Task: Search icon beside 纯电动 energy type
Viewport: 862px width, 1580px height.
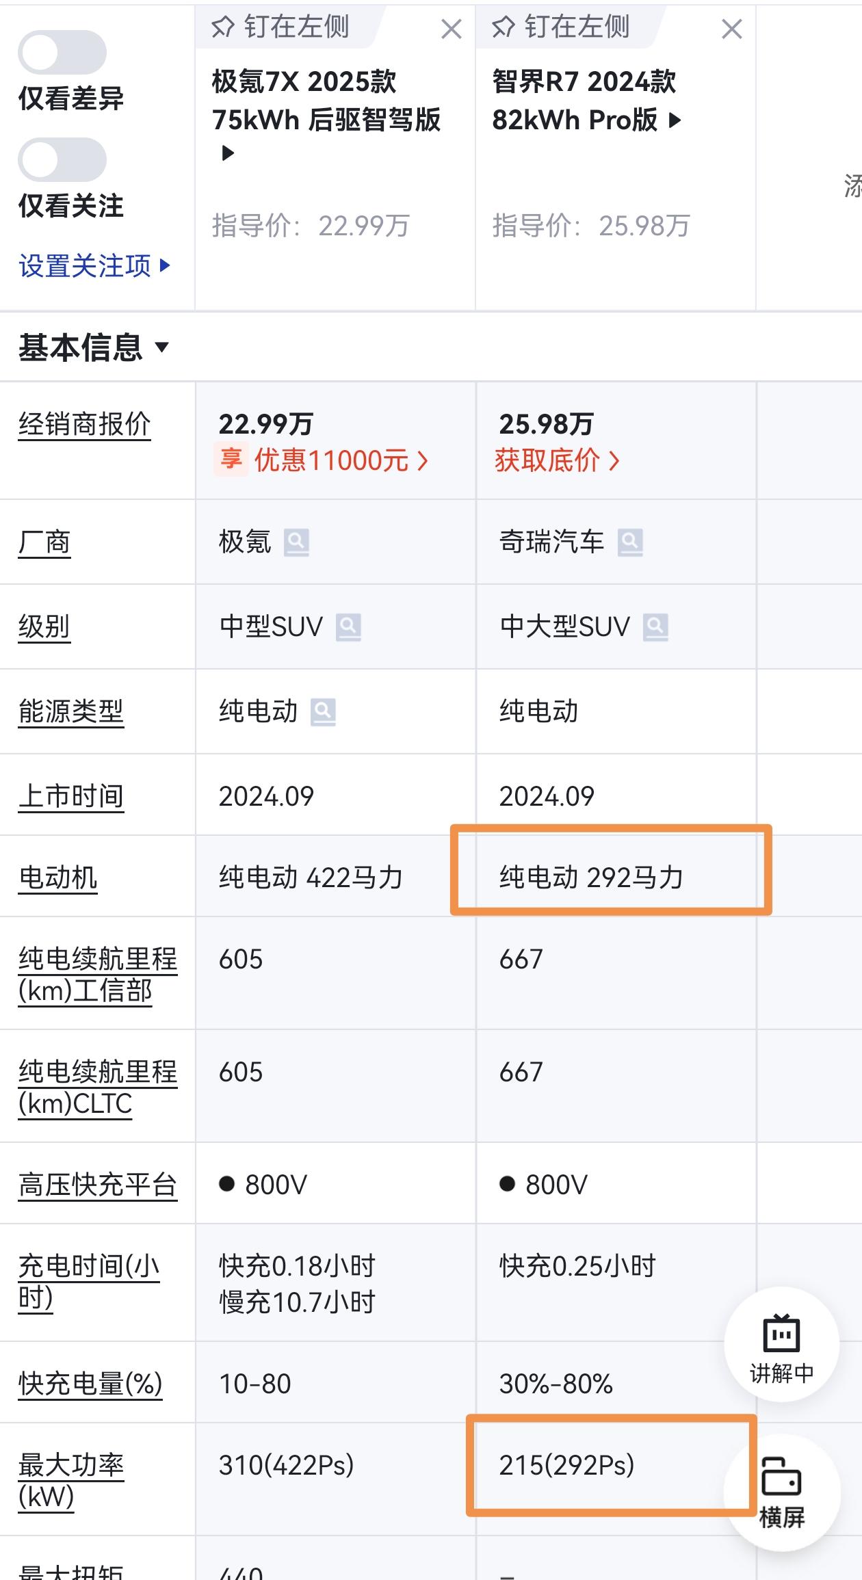Action: (x=323, y=711)
